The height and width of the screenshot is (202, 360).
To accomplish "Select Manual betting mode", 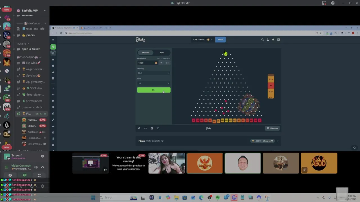I will pos(146,52).
